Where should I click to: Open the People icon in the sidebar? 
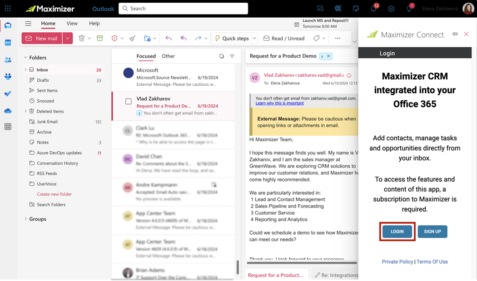[7, 59]
